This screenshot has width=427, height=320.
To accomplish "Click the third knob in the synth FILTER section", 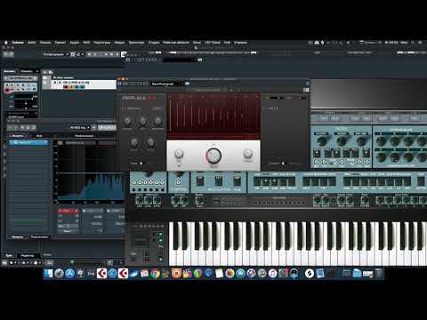I will (361, 141).
